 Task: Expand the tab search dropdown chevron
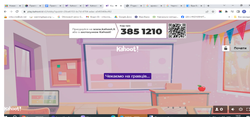[224, 5]
